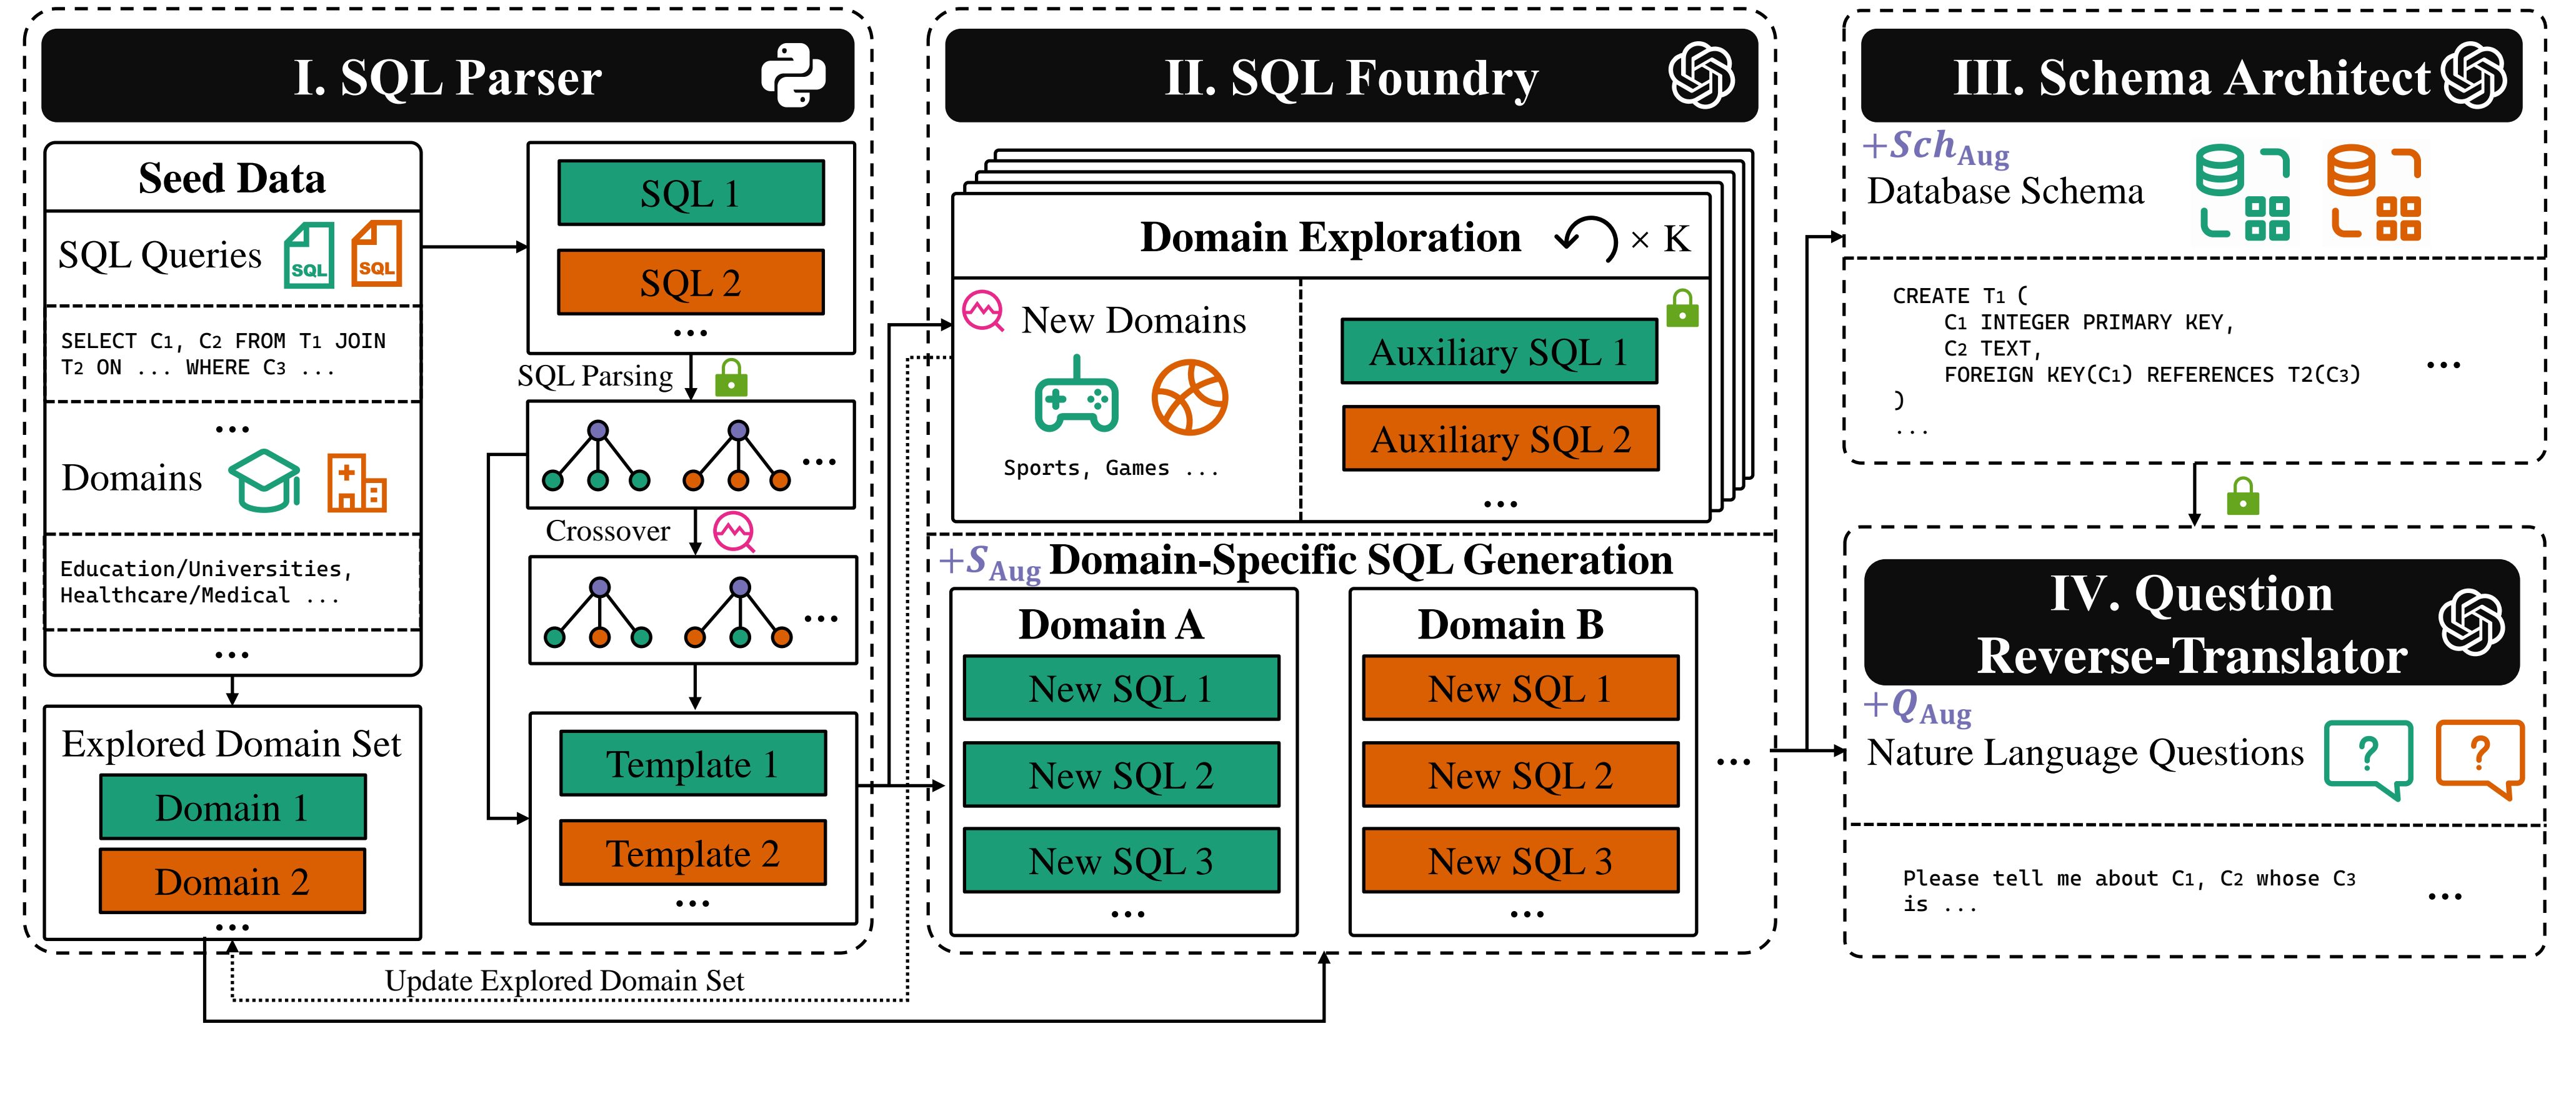
Task: Select the orange Template 2 block
Action: click(x=693, y=853)
